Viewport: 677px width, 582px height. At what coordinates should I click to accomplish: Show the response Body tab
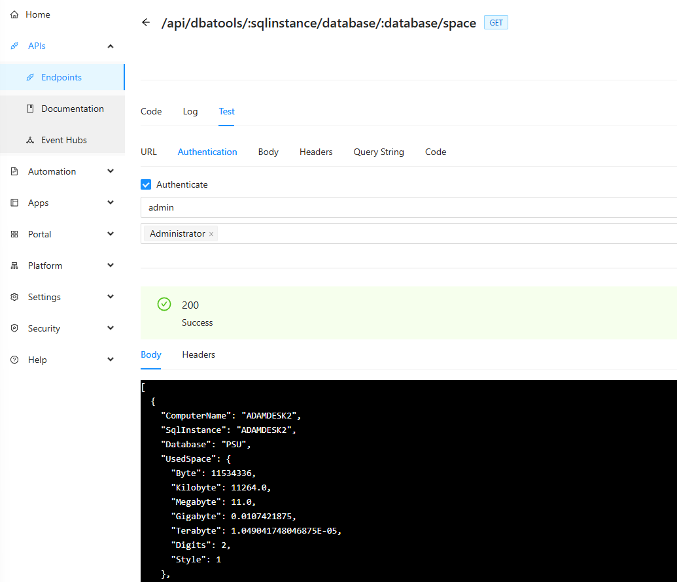pyautogui.click(x=150, y=354)
